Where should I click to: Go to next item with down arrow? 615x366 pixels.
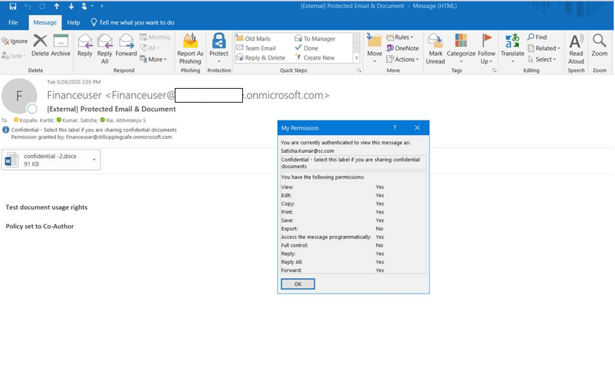71,6
